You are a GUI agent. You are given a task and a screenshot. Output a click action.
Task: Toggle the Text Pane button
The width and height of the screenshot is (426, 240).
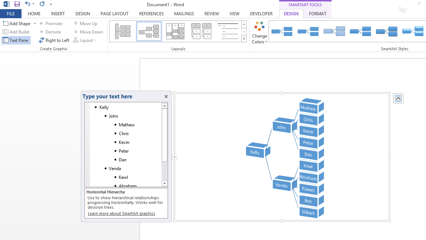[16, 40]
